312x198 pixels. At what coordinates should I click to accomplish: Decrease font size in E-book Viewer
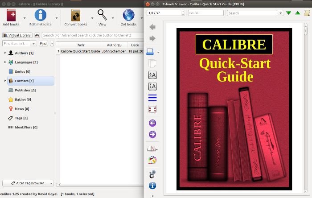[x=152, y=87]
